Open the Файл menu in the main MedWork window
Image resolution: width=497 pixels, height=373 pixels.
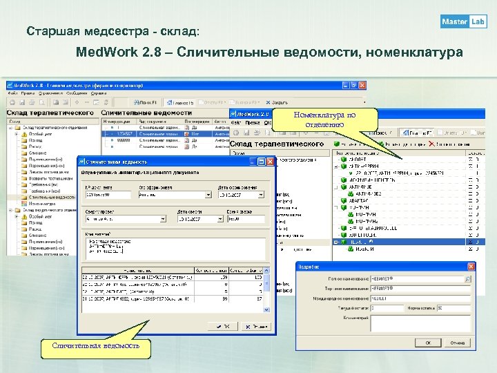pyautogui.click(x=12, y=93)
